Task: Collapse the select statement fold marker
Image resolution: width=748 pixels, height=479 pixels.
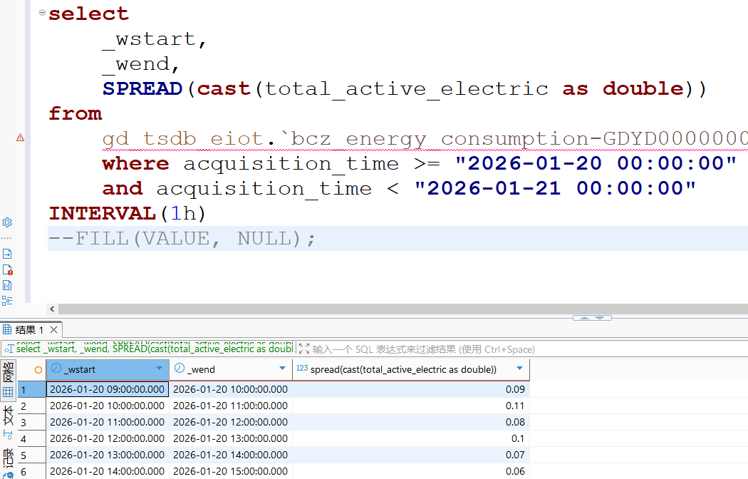Action: click(x=43, y=14)
